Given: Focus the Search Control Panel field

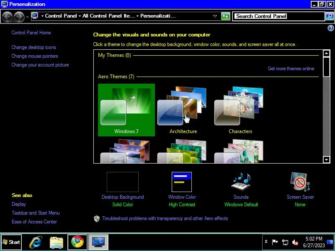Looking at the screenshot, I should (278, 16).
